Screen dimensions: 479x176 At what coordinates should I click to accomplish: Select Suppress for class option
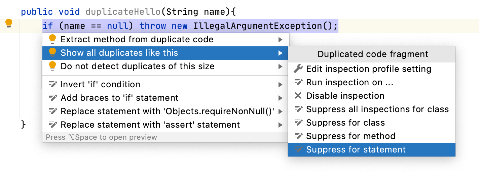click(345, 123)
